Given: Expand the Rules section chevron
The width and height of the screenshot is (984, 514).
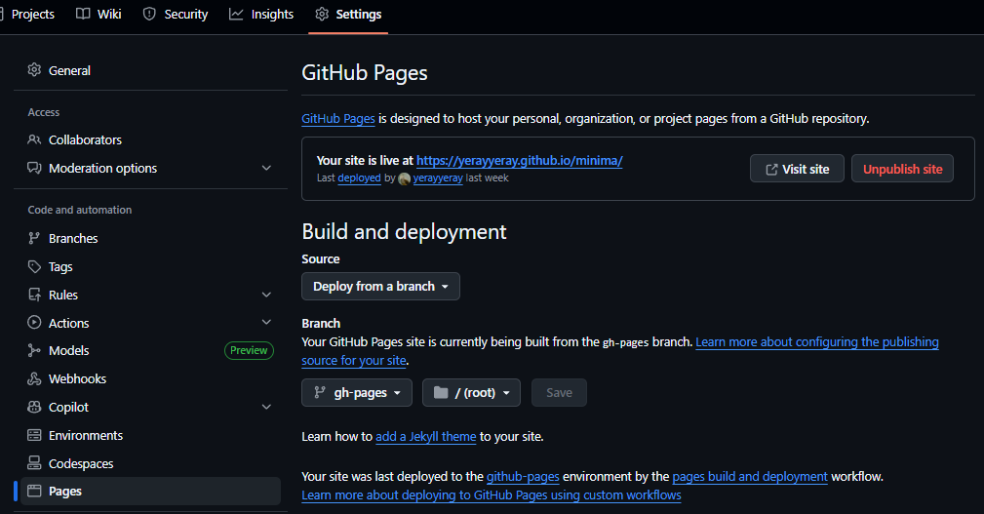Looking at the screenshot, I should tap(266, 295).
